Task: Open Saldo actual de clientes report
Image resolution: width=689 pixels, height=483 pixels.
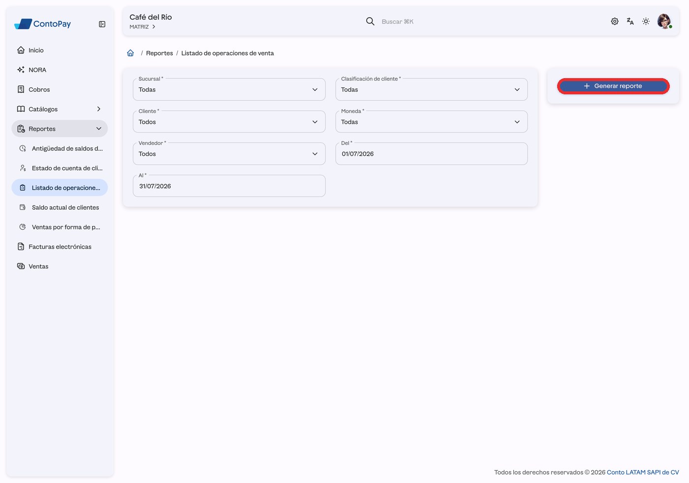Action: point(60,207)
